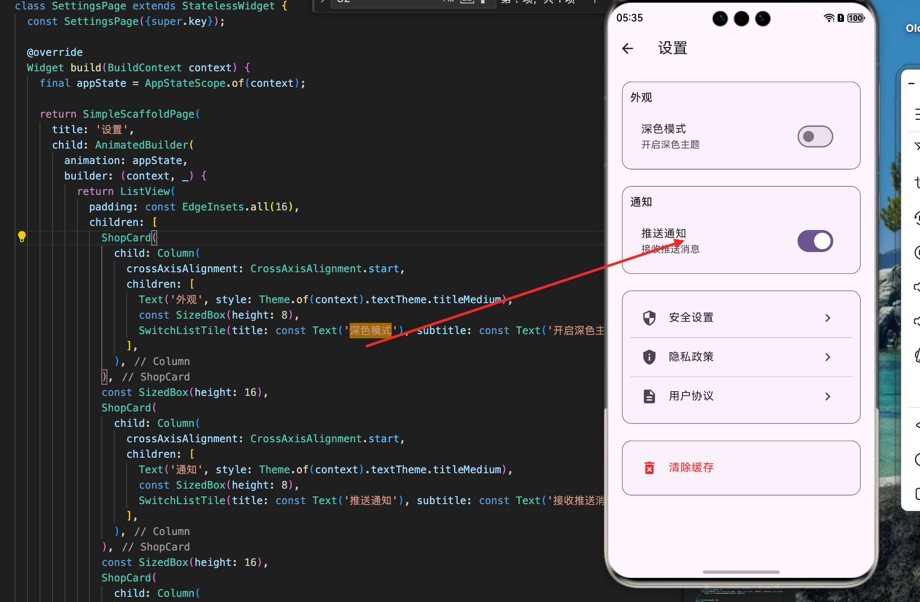Screen dimensions: 920x602
Task: Click the privacy shield icon beside 隐私政策
Action: tap(649, 357)
